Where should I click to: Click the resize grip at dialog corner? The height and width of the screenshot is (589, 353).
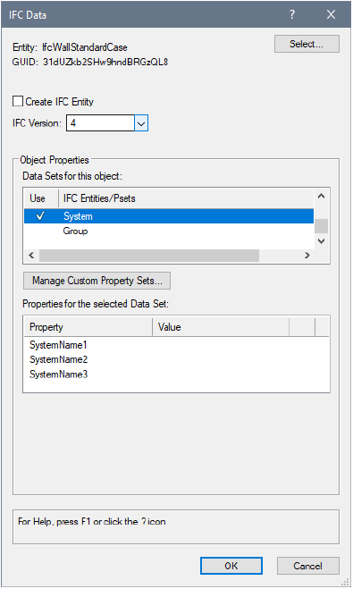[345, 582]
